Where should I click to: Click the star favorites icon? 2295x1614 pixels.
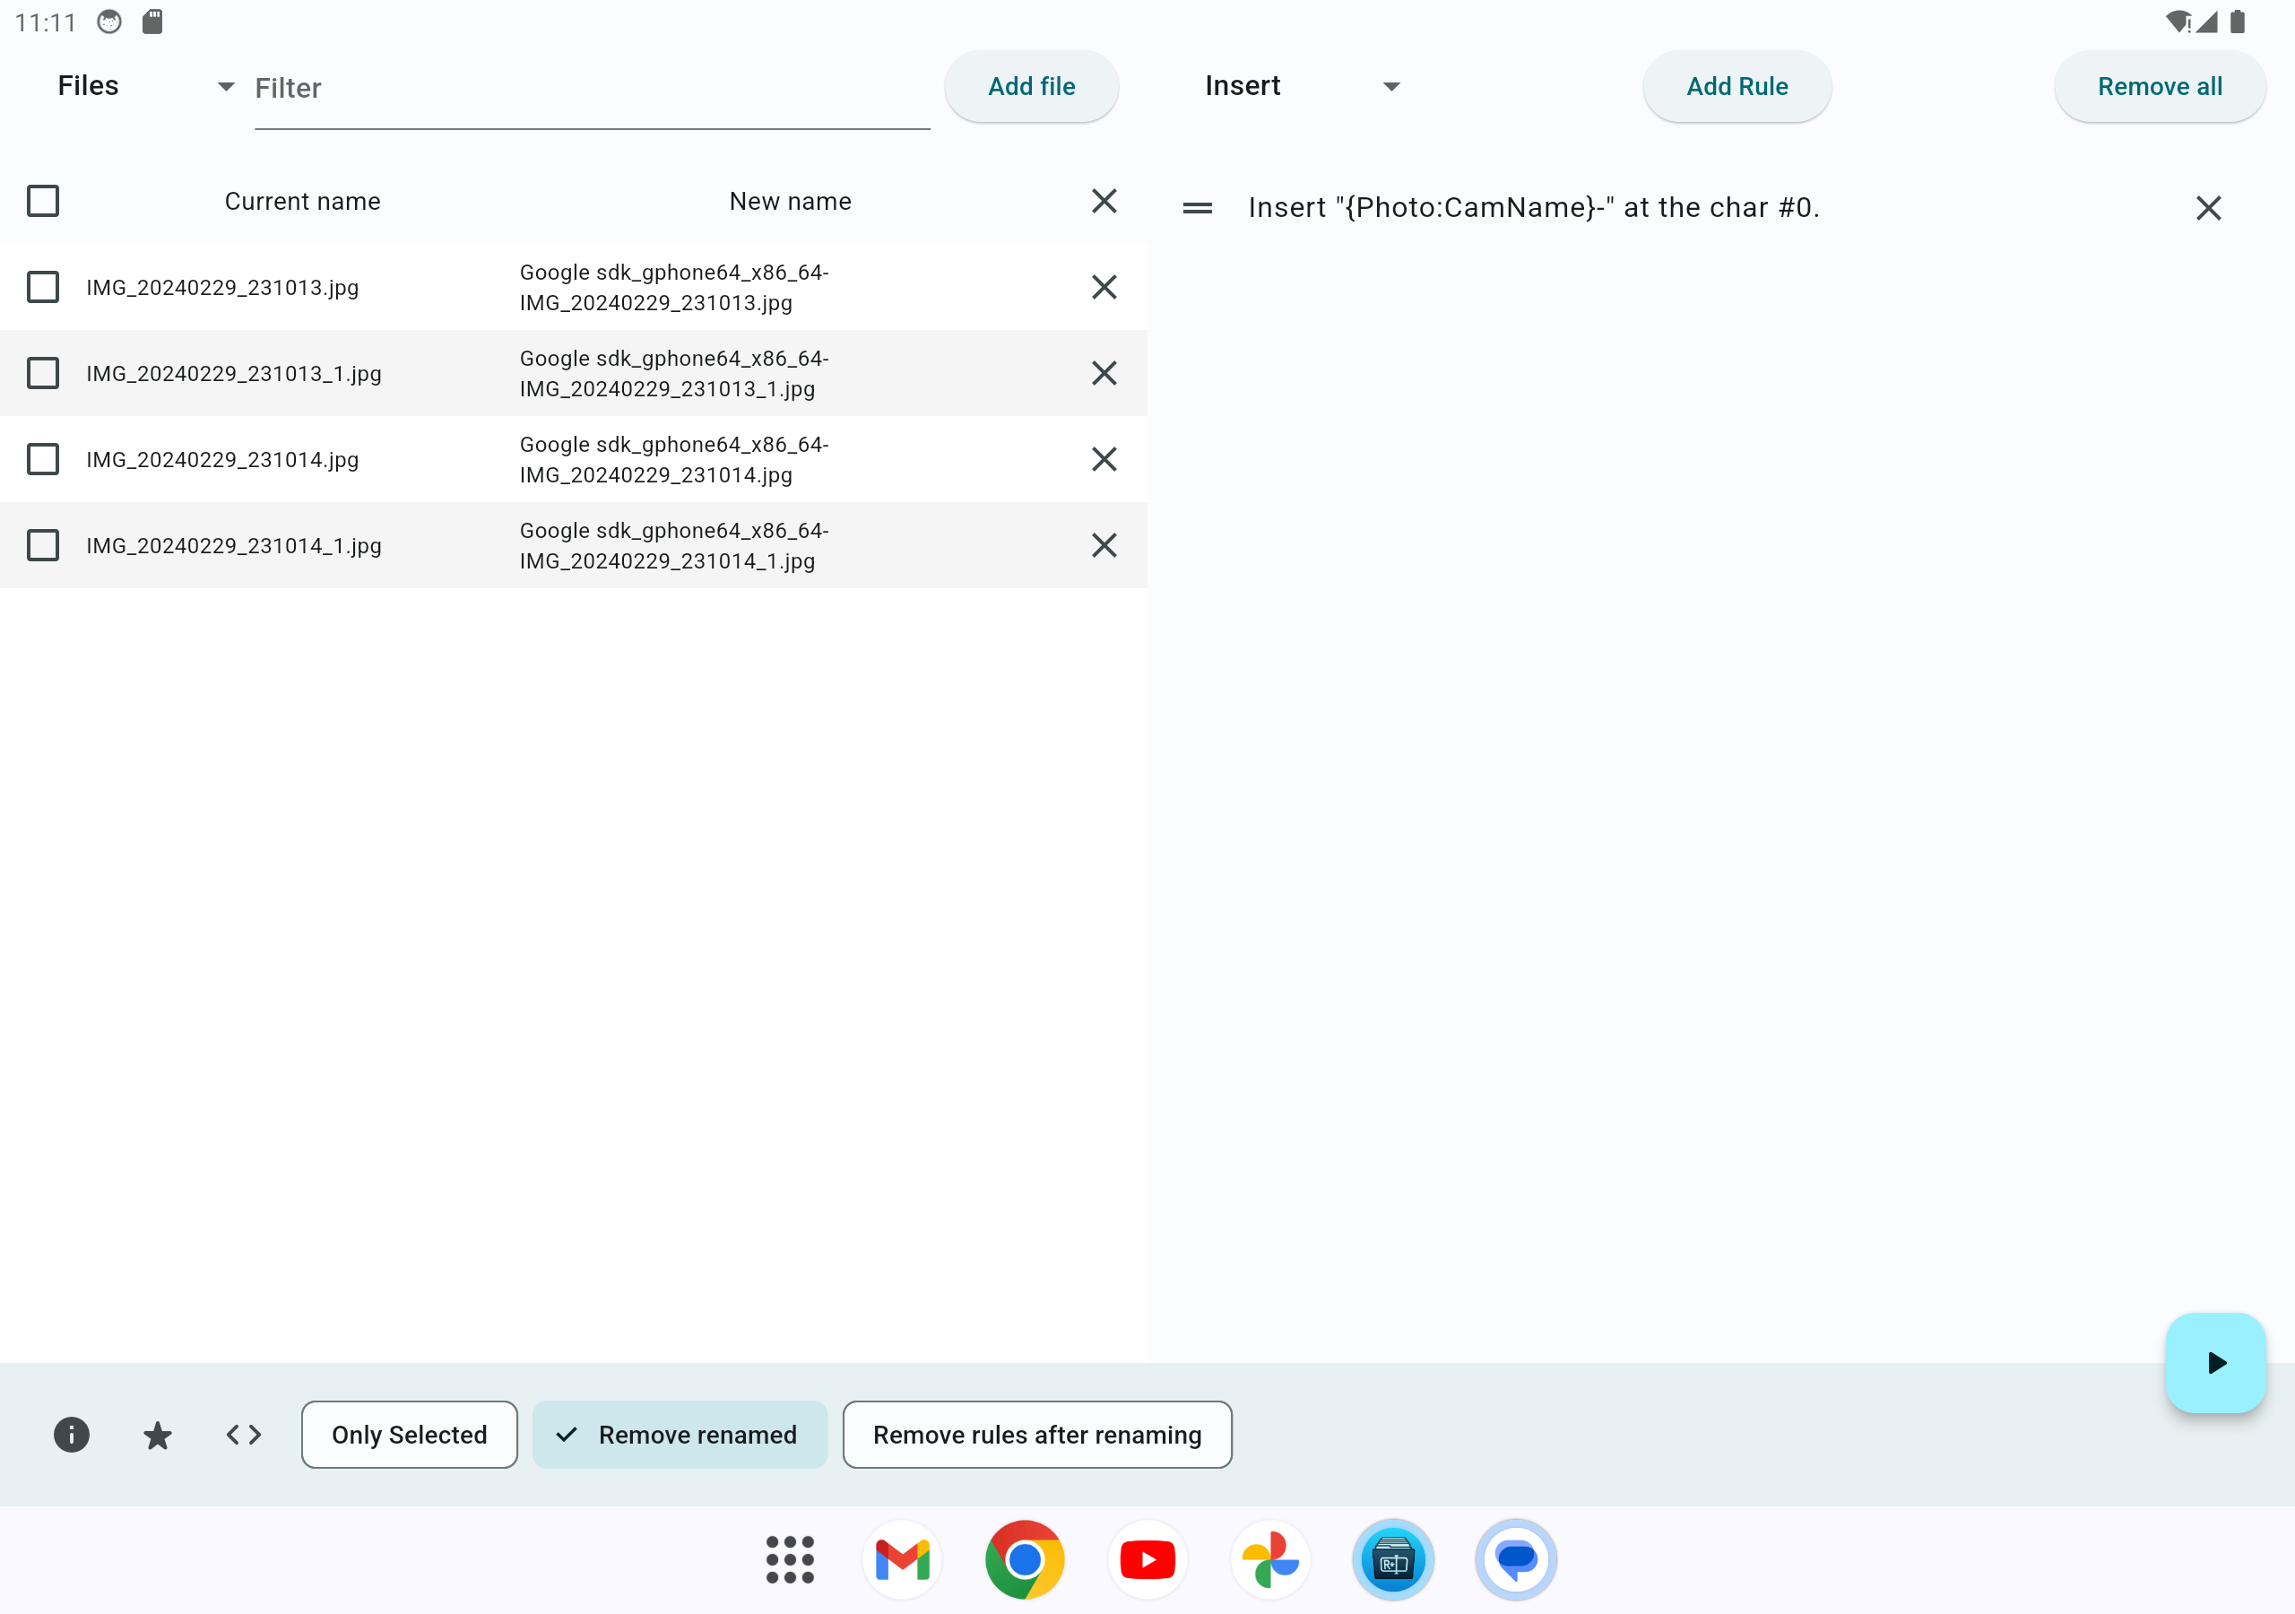pyautogui.click(x=157, y=1435)
